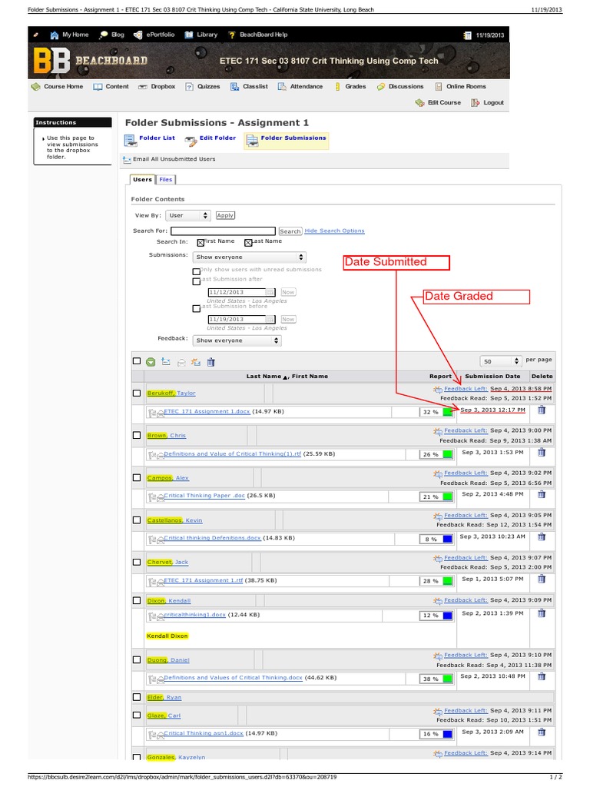Click the Logout link
Screen dimensions: 590x787
487,102
